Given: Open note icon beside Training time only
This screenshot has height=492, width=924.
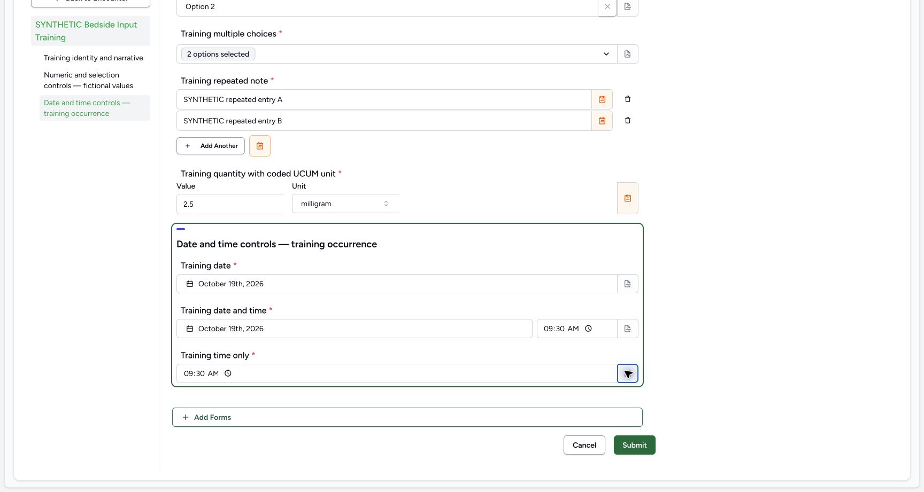Looking at the screenshot, I should tap(628, 373).
